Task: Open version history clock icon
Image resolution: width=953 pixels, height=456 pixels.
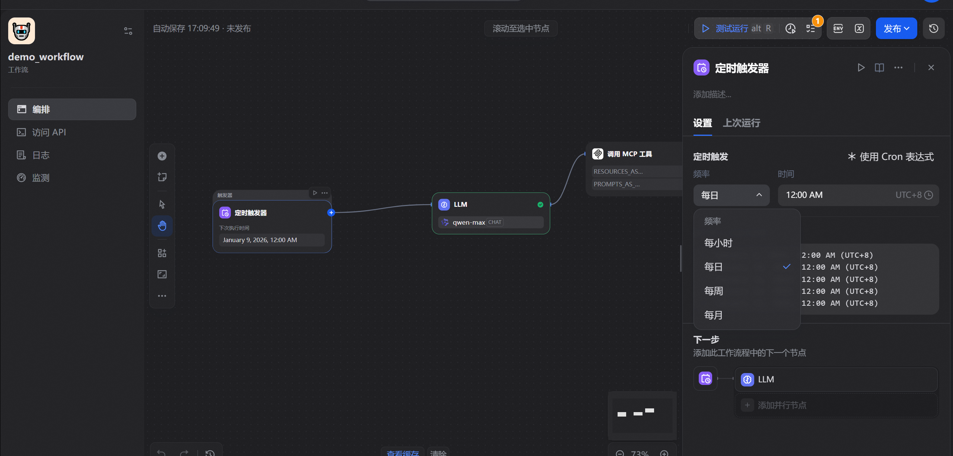Action: 933,29
